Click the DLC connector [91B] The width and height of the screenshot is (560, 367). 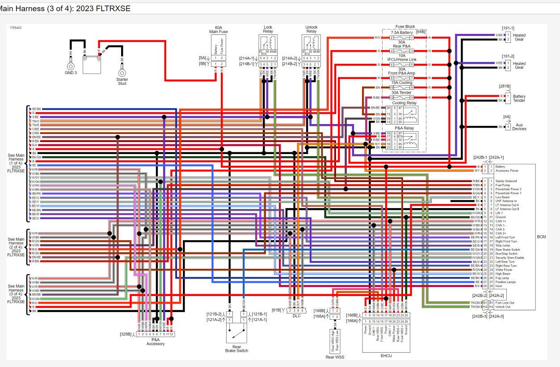pos(296,310)
